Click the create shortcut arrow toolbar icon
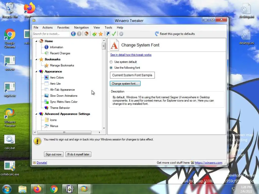 pos(108,34)
